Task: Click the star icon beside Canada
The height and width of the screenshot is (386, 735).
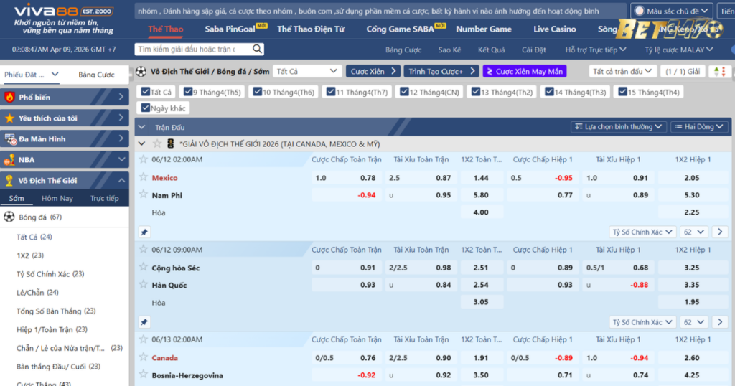Action: (144, 357)
